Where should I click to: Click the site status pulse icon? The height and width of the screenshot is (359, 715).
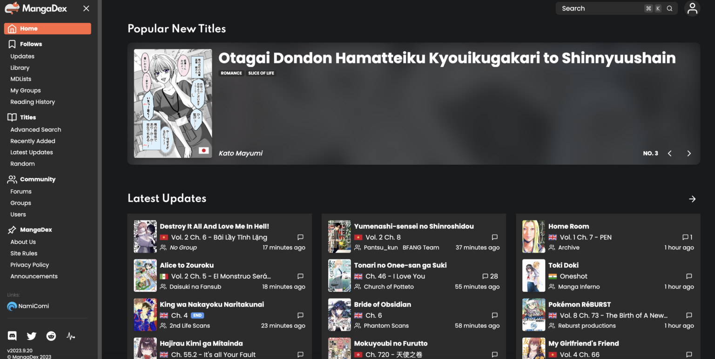pos(70,336)
